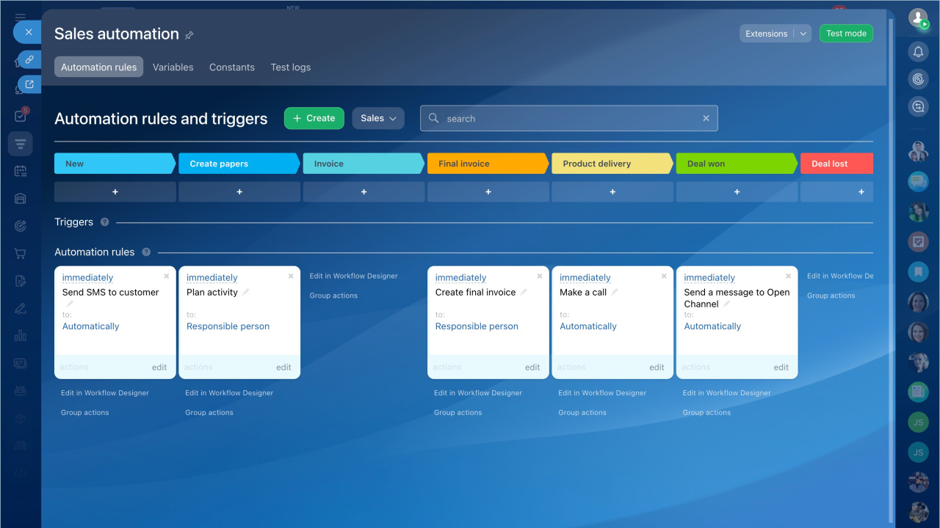Viewport: 940px width, 528px height.
Task: Enable Test mode
Action: (846, 34)
